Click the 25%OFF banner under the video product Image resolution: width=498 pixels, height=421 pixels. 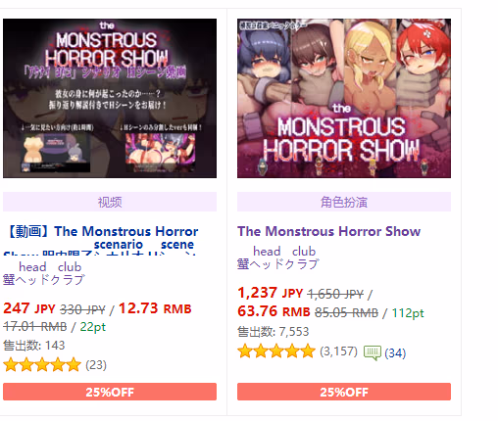point(110,392)
